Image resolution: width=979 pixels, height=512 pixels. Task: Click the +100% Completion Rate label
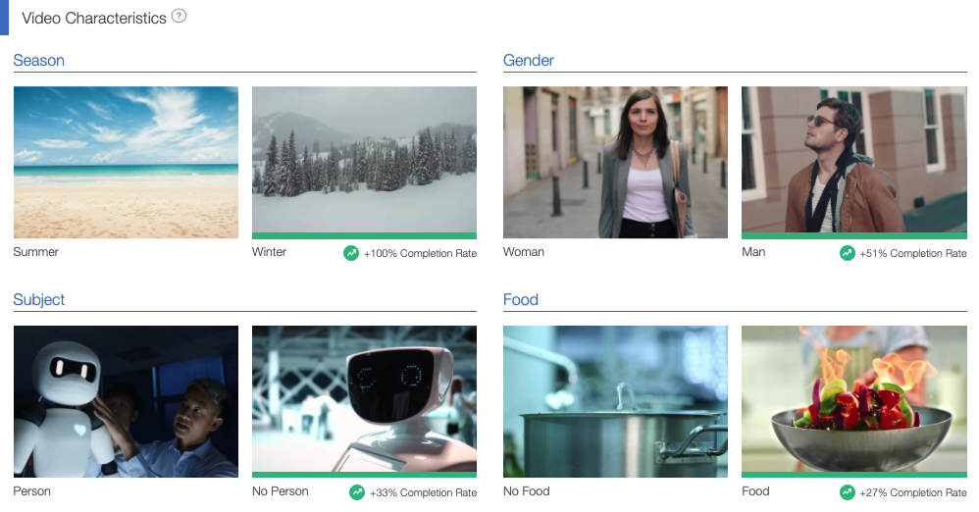click(420, 254)
